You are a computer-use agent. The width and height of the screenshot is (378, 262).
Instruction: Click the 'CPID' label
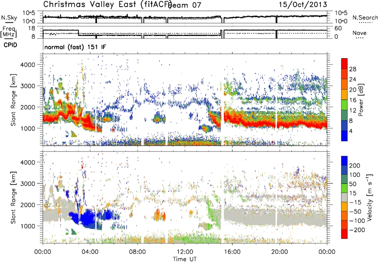pos(10,45)
